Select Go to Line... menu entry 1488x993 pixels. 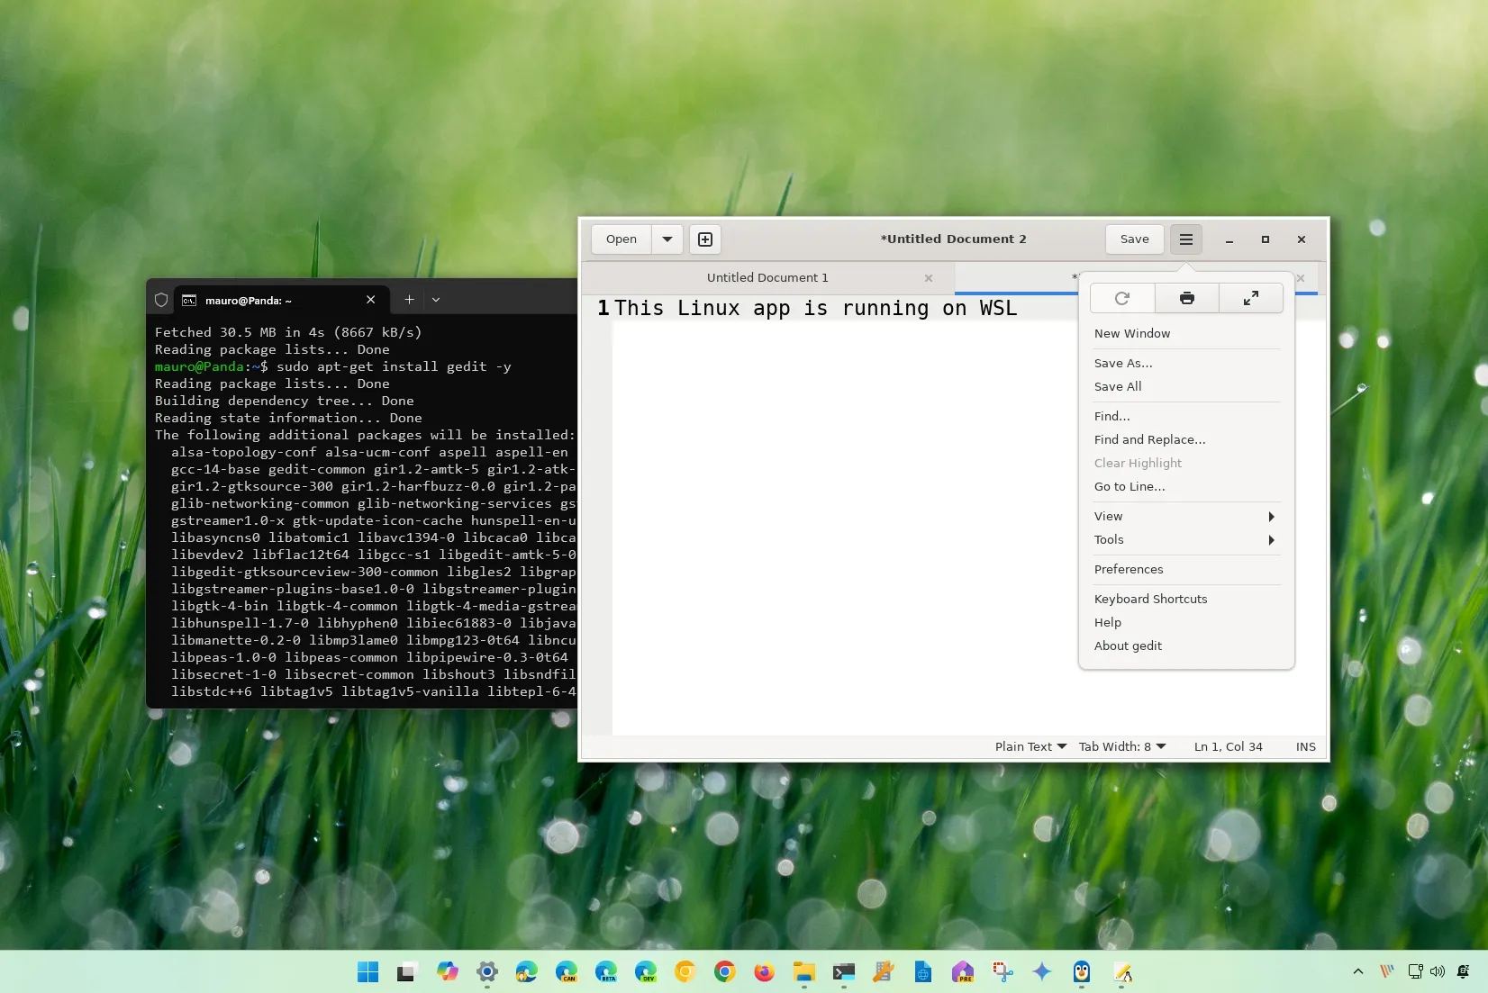[x=1186, y=486]
